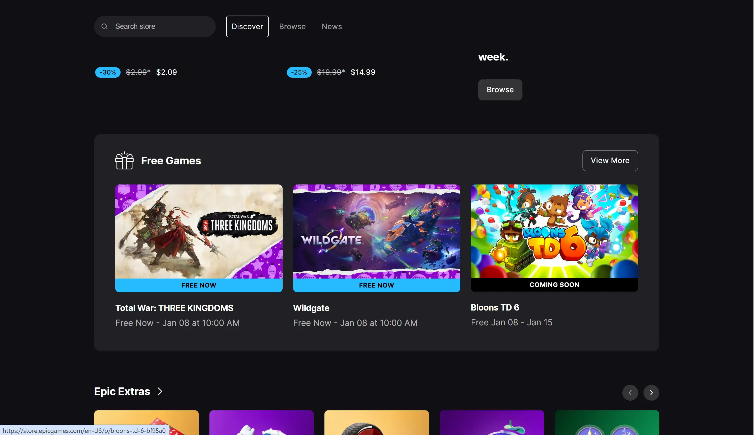Click the Bloons TD 6 title
This screenshot has height=435, width=754.
(x=495, y=307)
